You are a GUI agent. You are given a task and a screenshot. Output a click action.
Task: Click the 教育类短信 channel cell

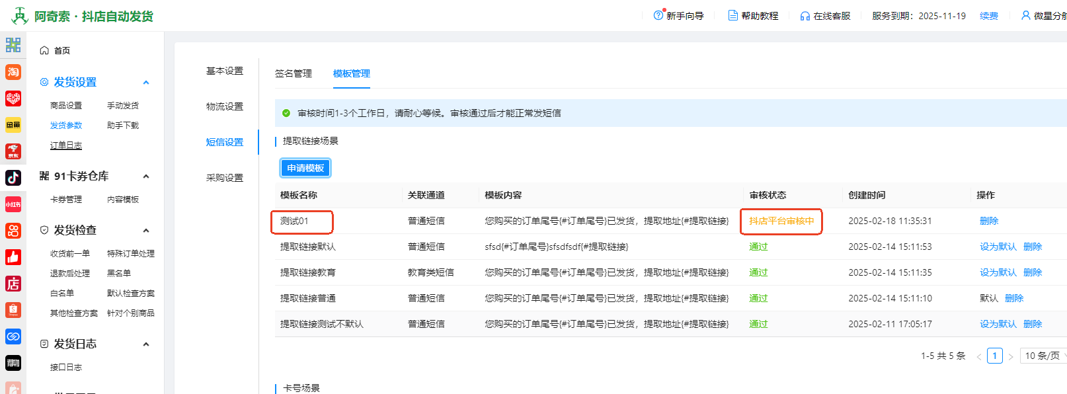[x=431, y=272]
